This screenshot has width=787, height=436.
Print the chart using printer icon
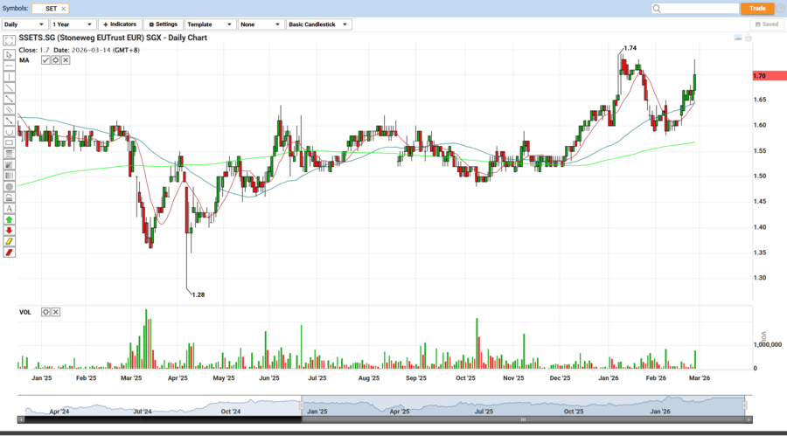(x=749, y=38)
